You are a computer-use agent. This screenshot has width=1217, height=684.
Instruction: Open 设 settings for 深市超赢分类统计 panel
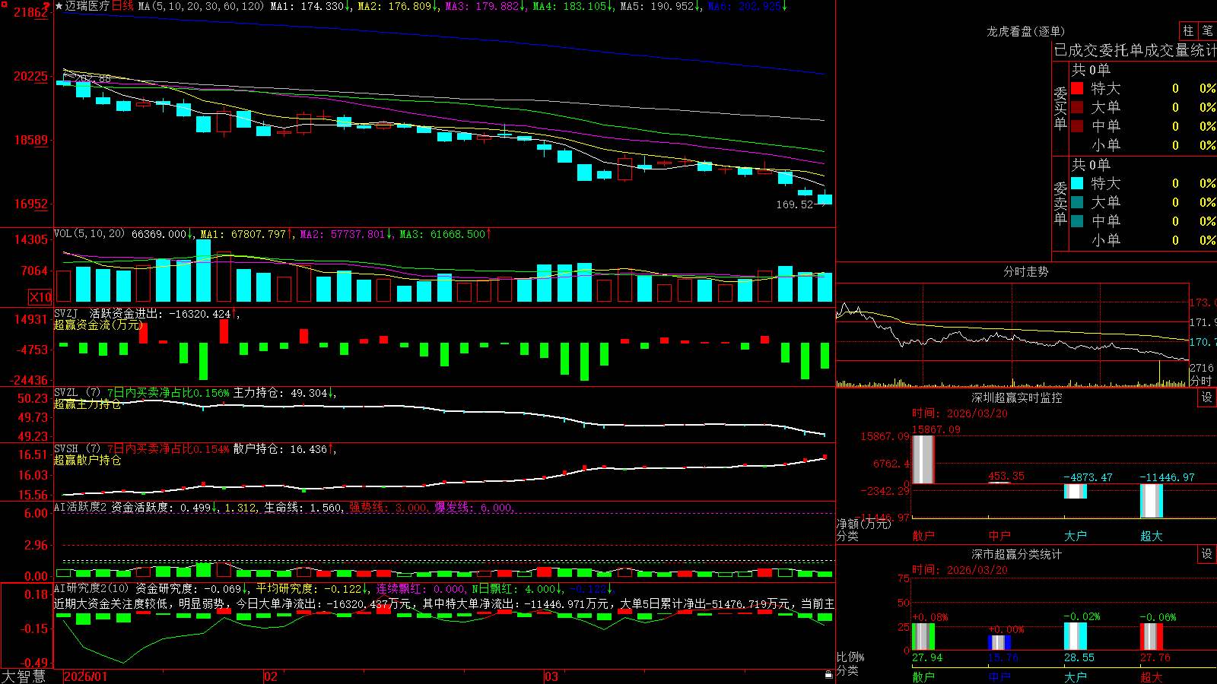[x=1207, y=554]
